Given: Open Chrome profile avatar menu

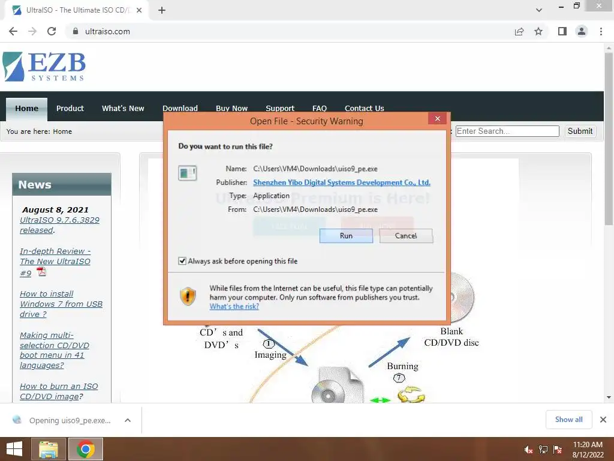Looking at the screenshot, I should [582, 31].
